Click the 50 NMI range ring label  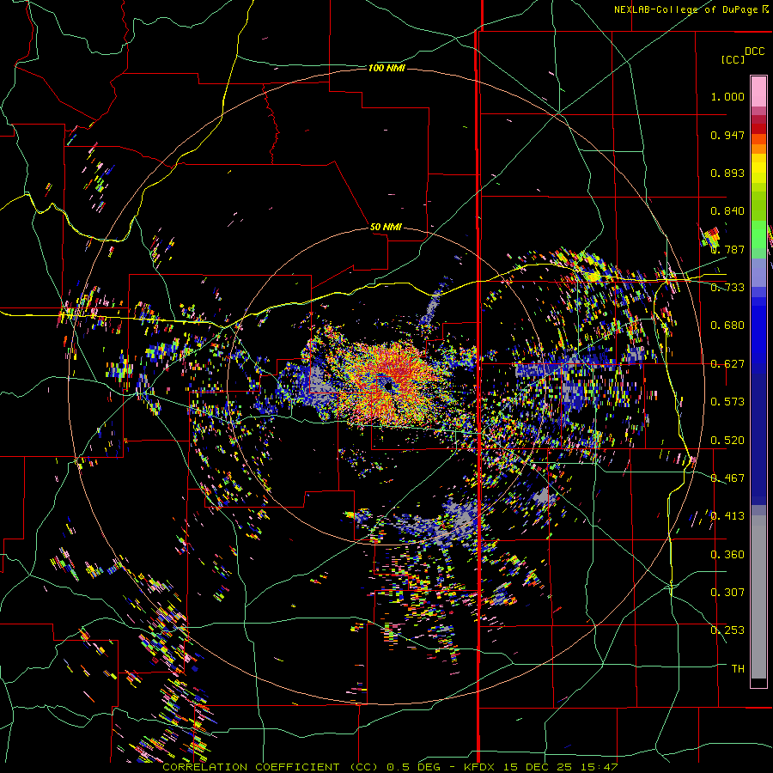[x=386, y=228]
